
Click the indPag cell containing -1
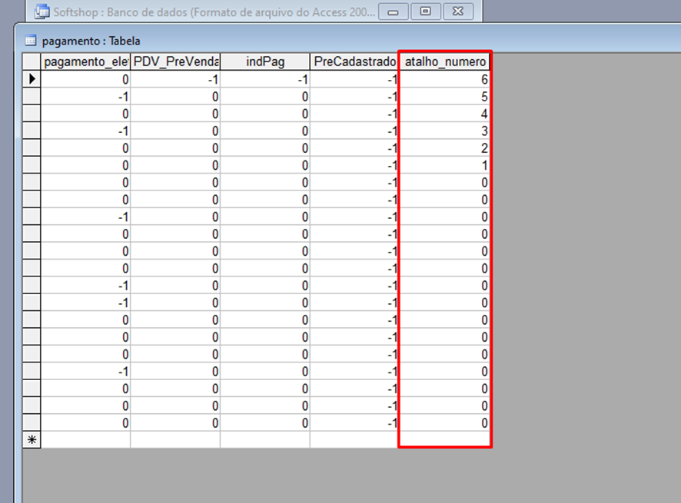click(x=265, y=79)
